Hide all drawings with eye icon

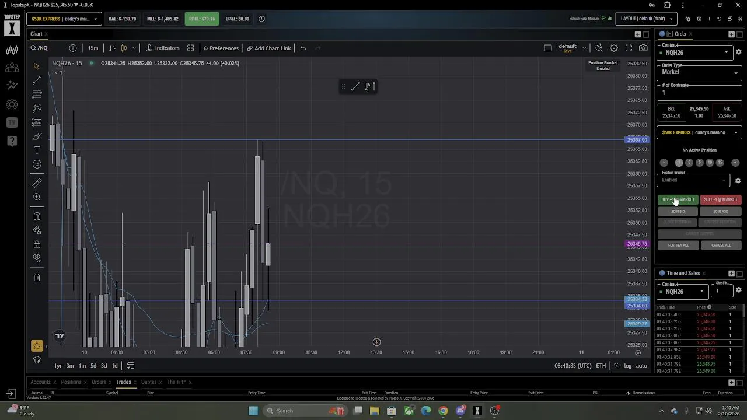click(37, 258)
